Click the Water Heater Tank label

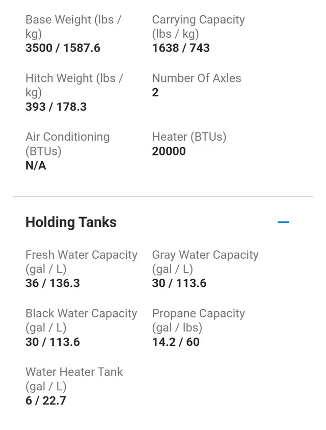(x=74, y=379)
